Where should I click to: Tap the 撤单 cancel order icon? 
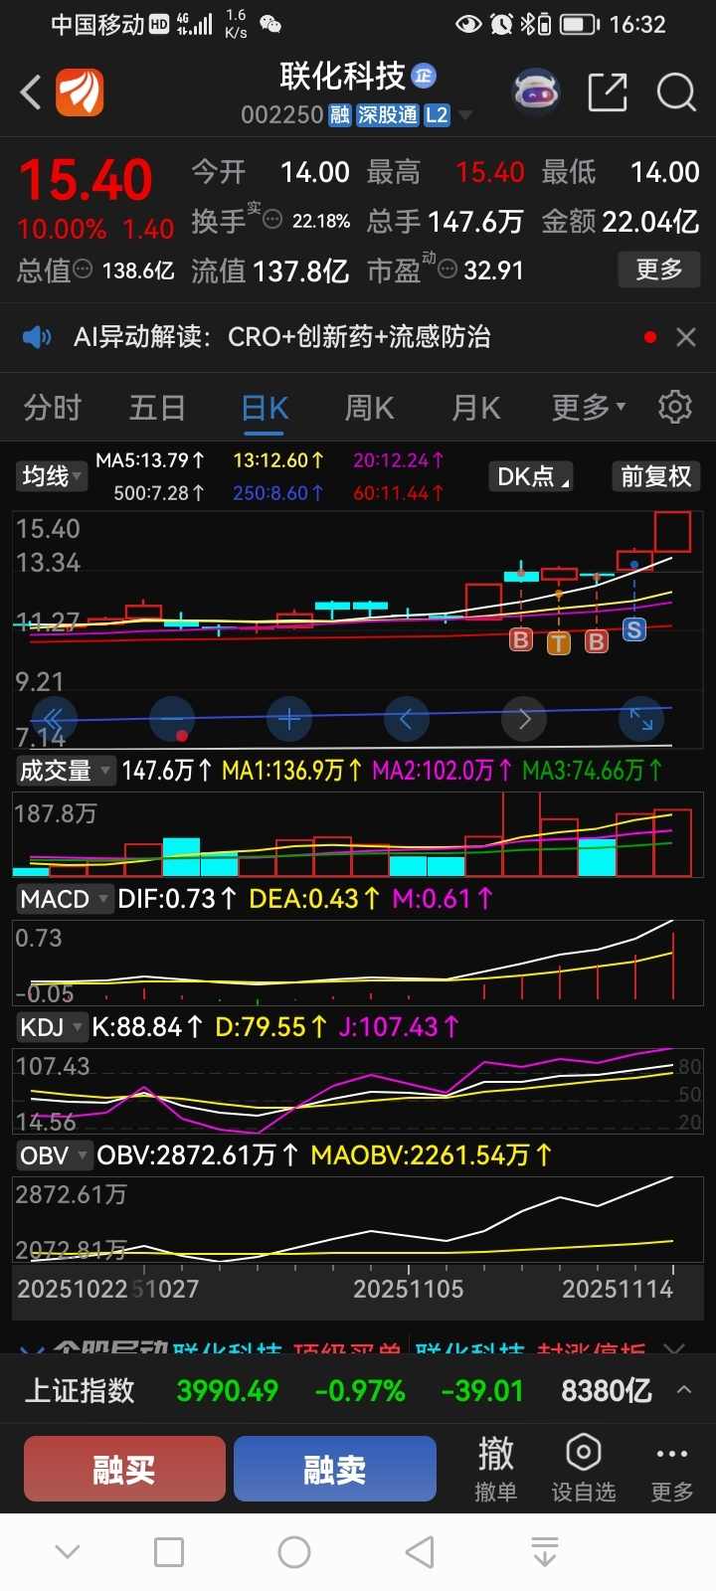[495, 1468]
